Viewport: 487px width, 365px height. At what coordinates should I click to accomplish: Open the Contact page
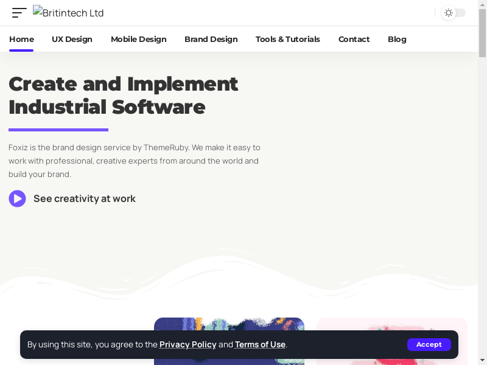click(354, 39)
